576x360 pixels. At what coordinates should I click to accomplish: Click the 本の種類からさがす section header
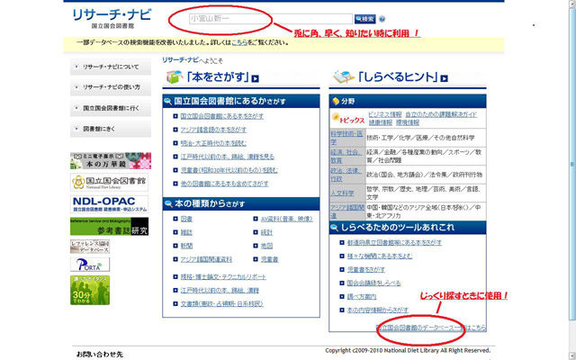pyautogui.click(x=241, y=204)
